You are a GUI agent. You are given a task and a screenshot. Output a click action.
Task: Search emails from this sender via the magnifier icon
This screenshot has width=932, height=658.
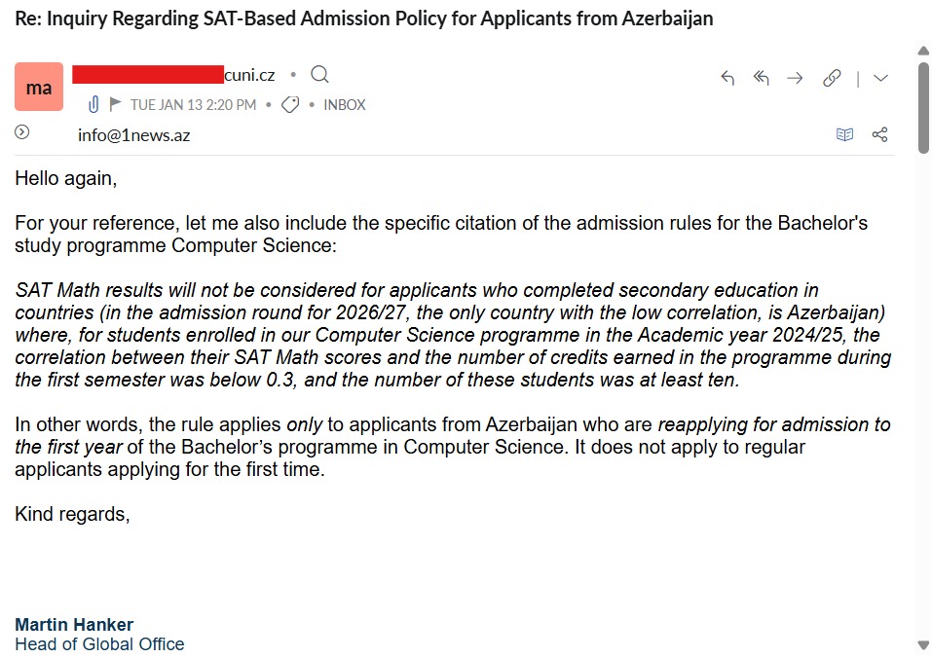[319, 75]
